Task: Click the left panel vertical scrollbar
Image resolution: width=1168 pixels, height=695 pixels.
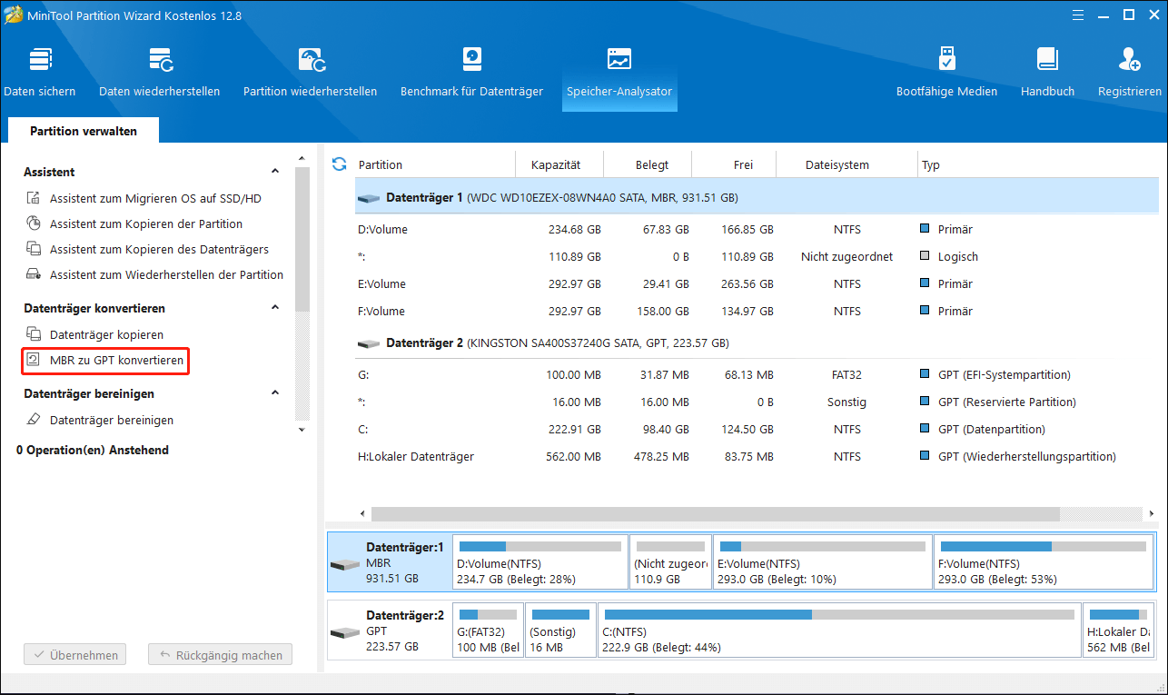Action: [x=303, y=241]
